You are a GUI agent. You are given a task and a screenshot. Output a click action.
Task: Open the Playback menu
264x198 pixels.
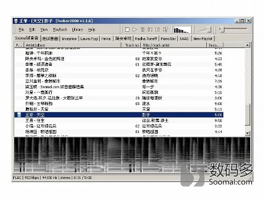coord(60,30)
